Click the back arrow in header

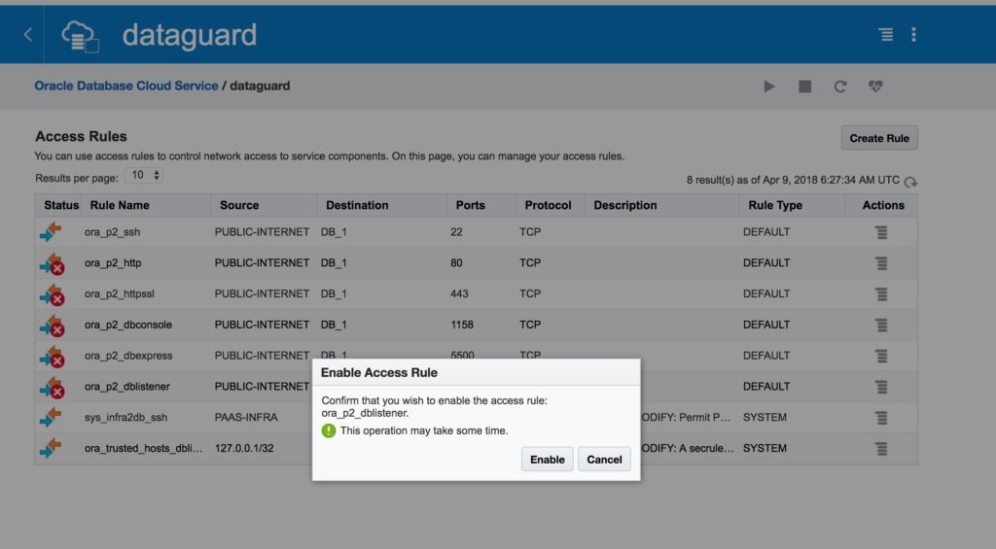click(x=27, y=35)
